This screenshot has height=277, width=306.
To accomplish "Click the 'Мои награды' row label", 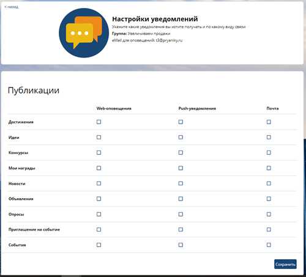I will pos(21,168).
